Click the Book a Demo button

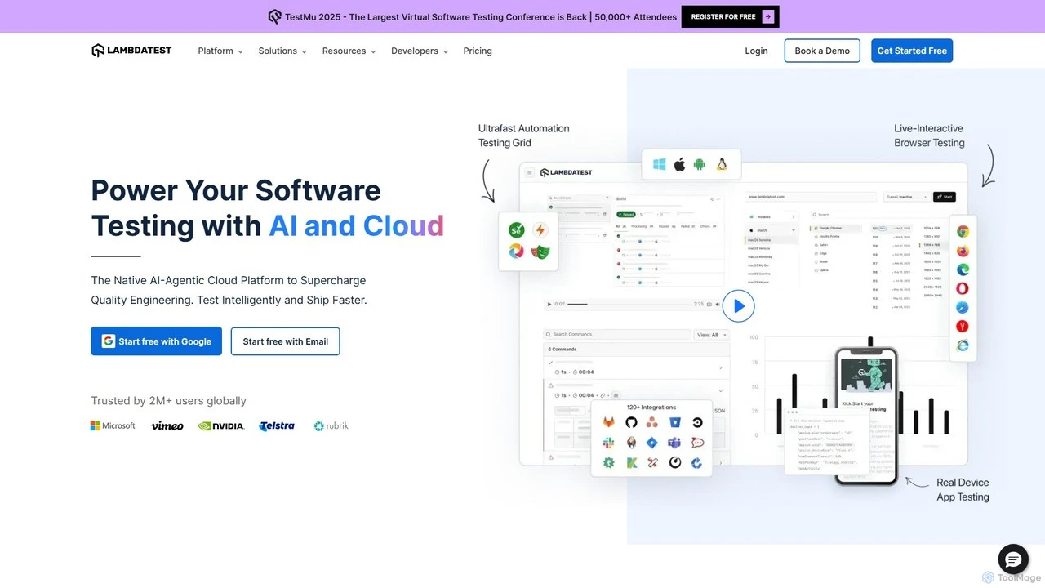822,51
